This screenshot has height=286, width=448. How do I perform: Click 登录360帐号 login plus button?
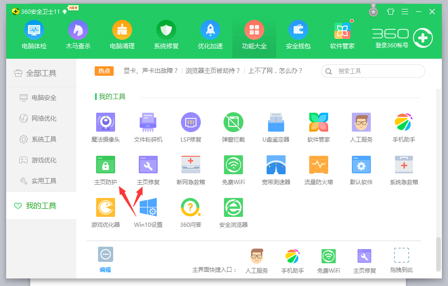[x=423, y=38]
